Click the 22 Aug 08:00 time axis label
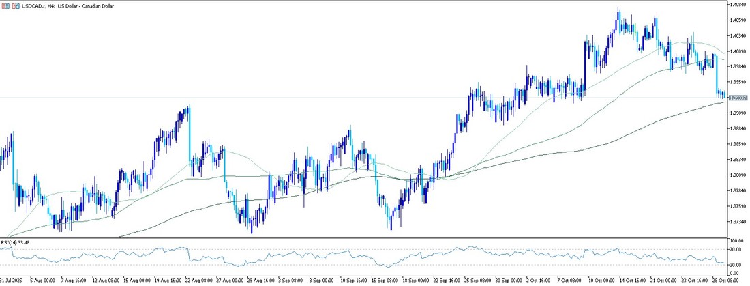Image resolution: width=750 pixels, height=286 pixels. [x=198, y=281]
